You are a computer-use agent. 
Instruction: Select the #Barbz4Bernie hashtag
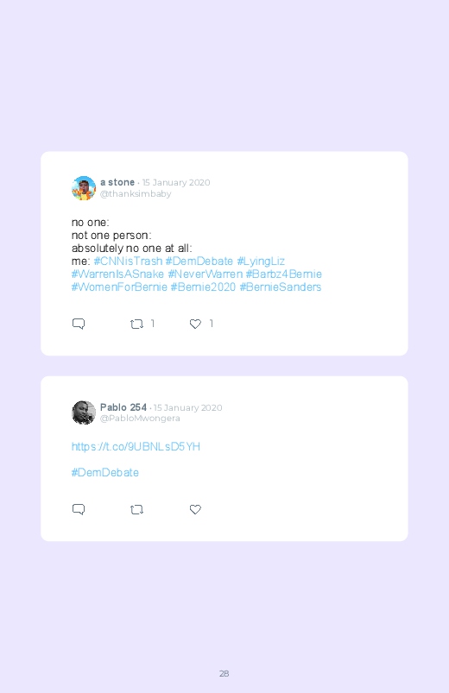click(x=283, y=274)
